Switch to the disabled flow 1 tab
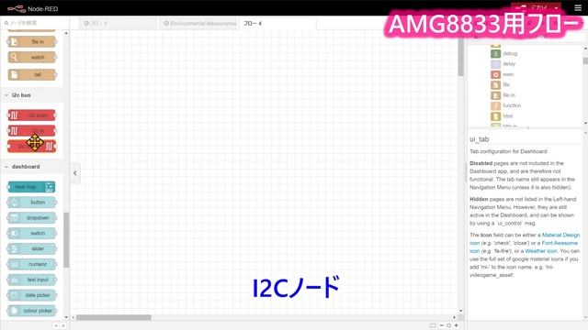The height and width of the screenshot is (330, 588). [x=119, y=24]
